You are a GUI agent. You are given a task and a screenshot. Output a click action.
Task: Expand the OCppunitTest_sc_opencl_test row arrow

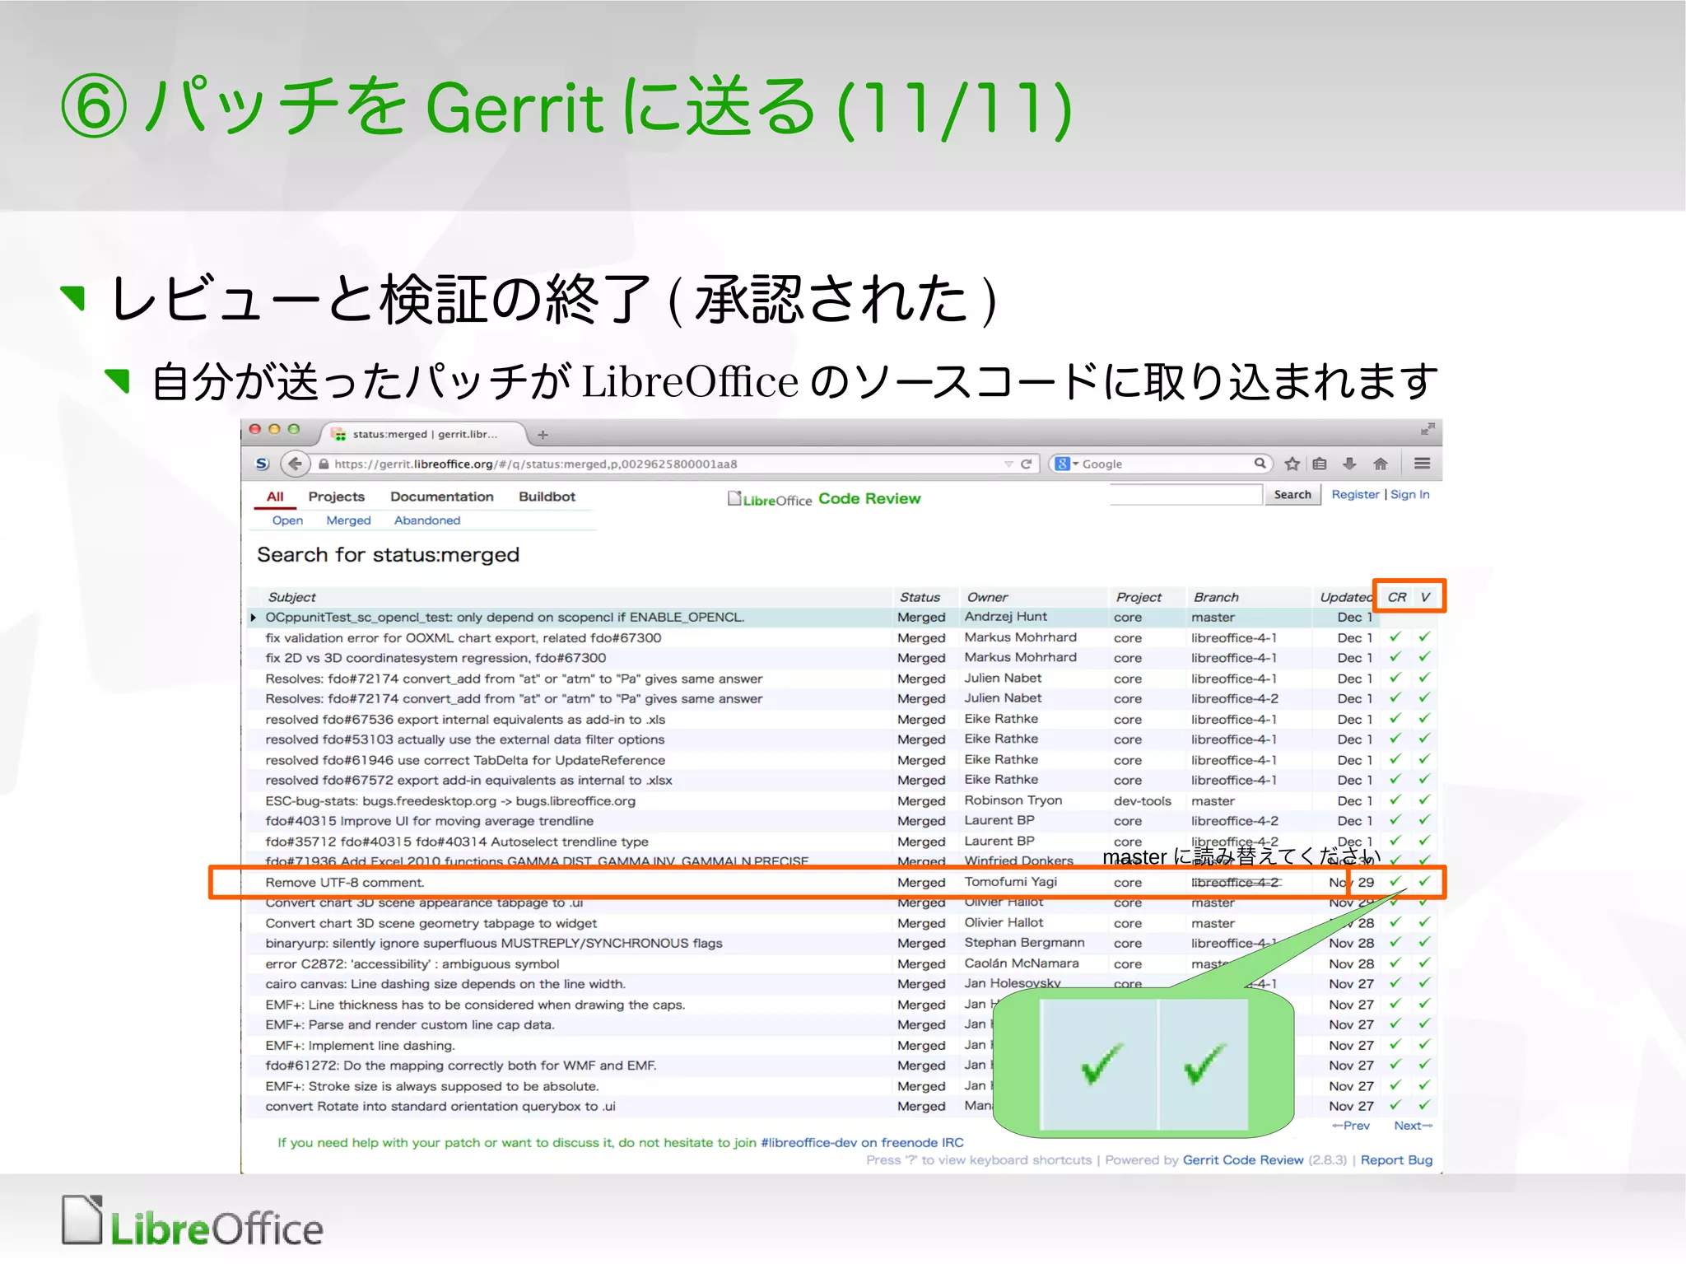(254, 618)
